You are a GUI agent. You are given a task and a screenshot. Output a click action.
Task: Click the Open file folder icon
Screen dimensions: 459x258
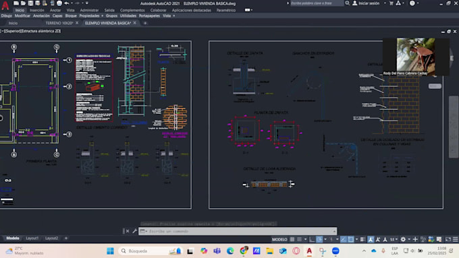coord(24,3)
